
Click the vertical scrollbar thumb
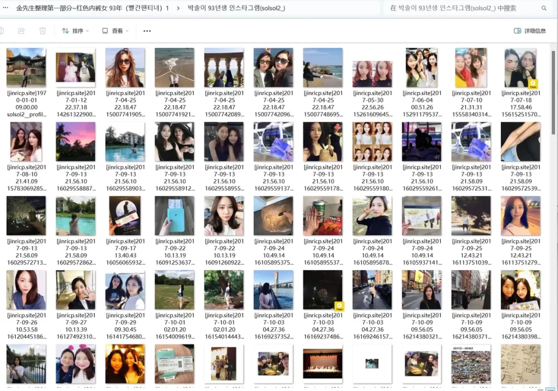[554, 93]
